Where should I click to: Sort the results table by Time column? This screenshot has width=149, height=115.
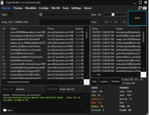[95, 29]
